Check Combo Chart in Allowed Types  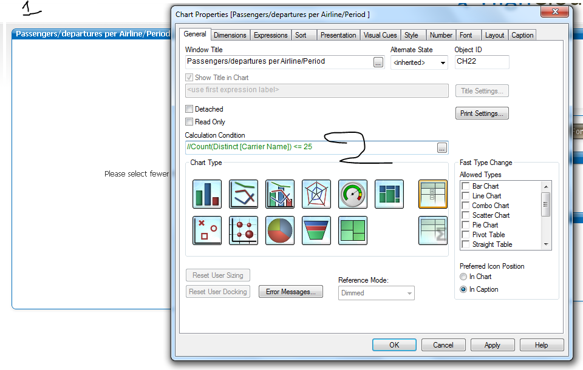point(465,205)
